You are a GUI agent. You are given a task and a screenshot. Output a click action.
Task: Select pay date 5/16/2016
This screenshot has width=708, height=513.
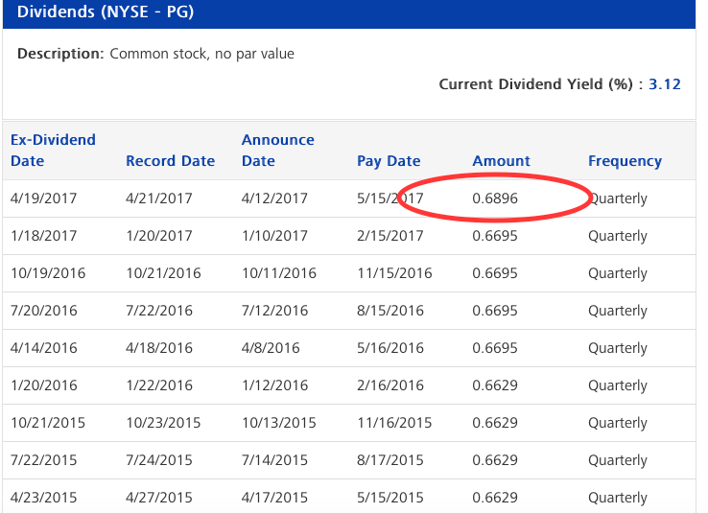(x=390, y=348)
